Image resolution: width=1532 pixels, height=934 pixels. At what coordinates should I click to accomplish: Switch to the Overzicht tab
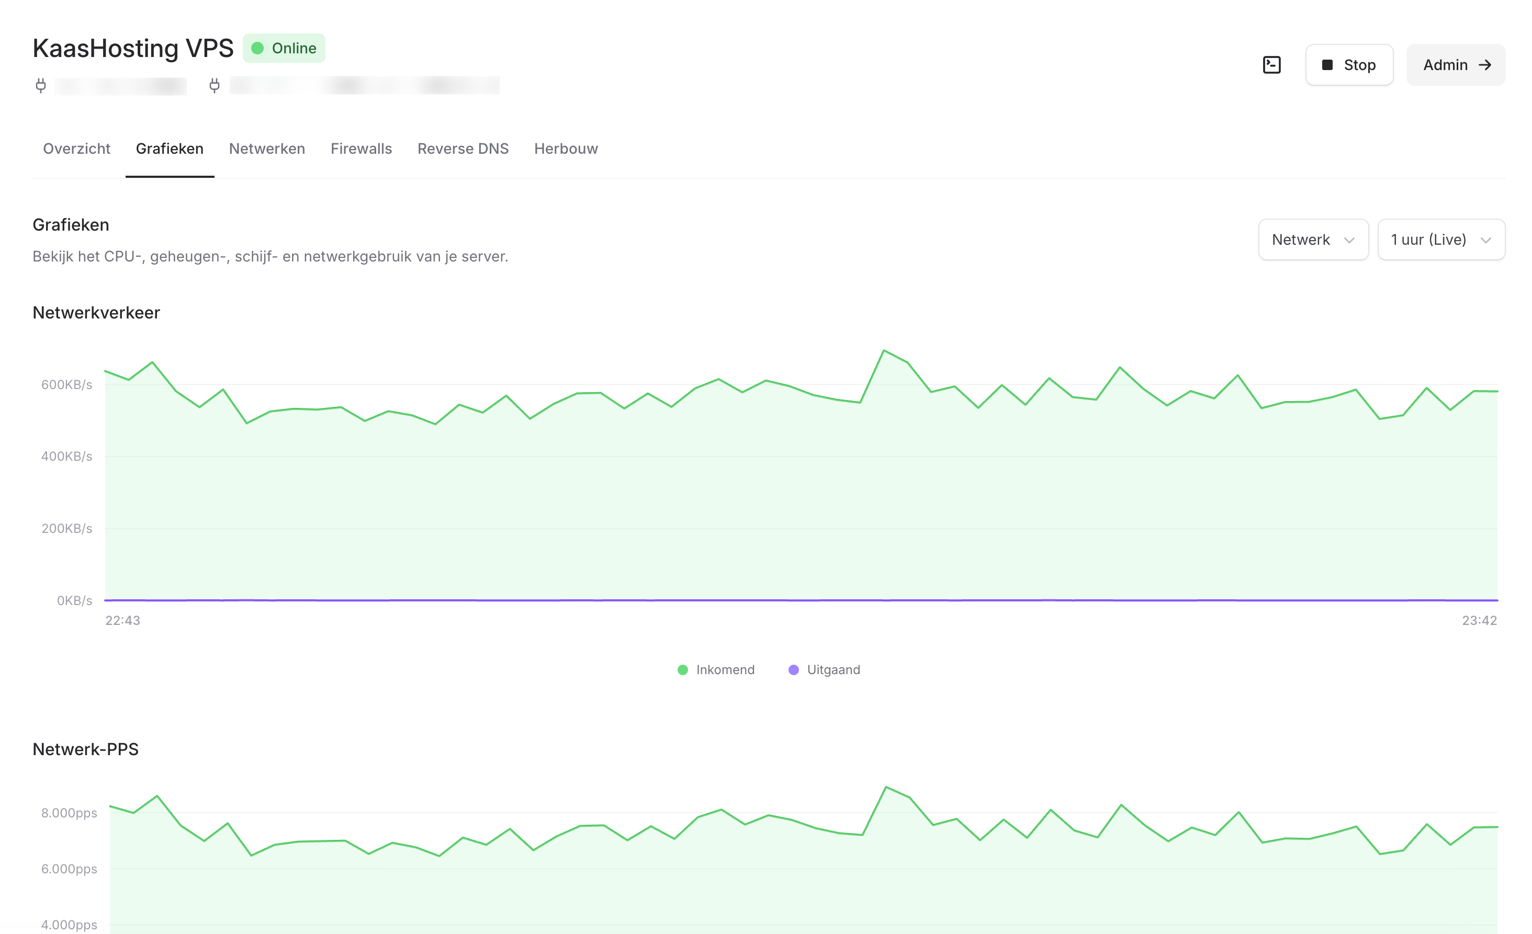click(76, 149)
